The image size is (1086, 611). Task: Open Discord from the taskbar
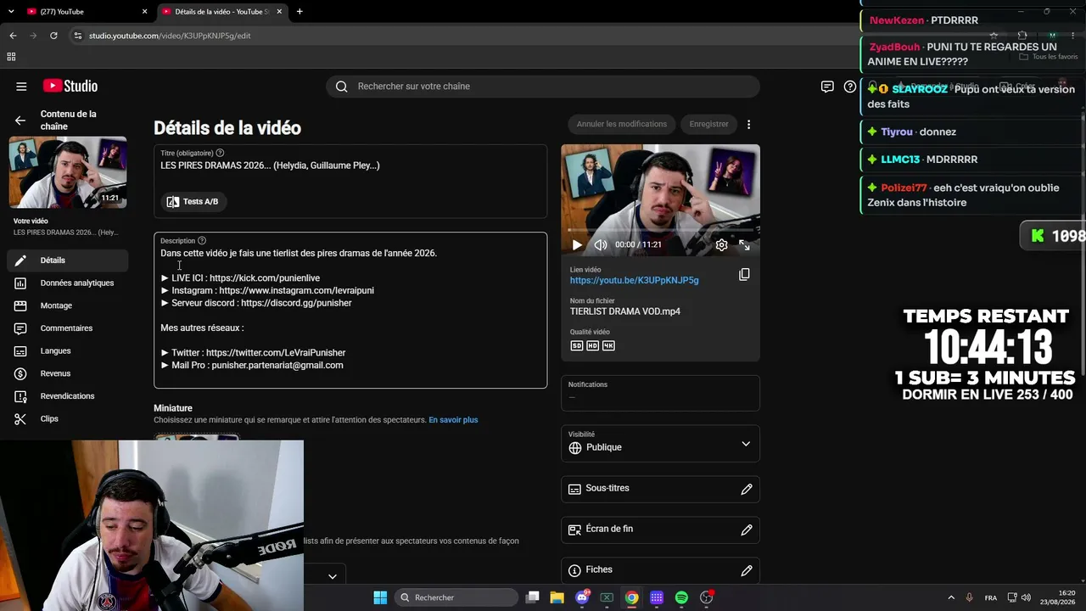582,597
